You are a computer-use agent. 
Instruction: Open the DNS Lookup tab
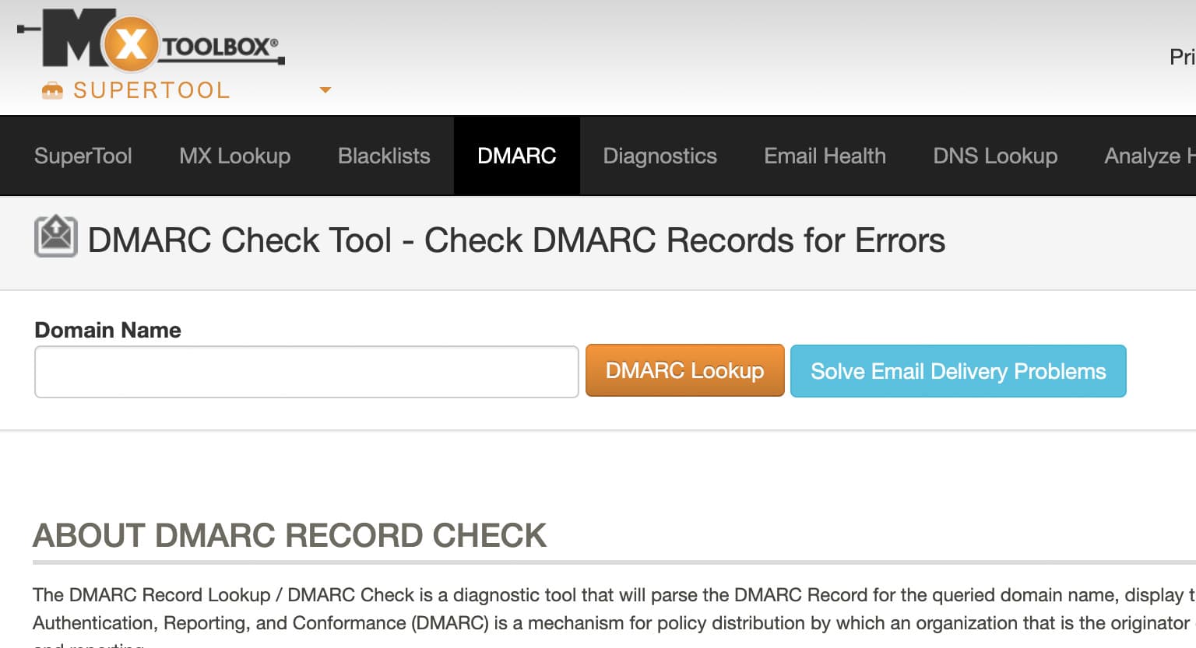pos(995,156)
